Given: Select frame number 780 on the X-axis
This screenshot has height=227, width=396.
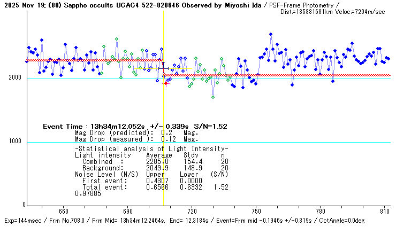Looking at the screenshot, I should pyautogui.click(x=320, y=212).
